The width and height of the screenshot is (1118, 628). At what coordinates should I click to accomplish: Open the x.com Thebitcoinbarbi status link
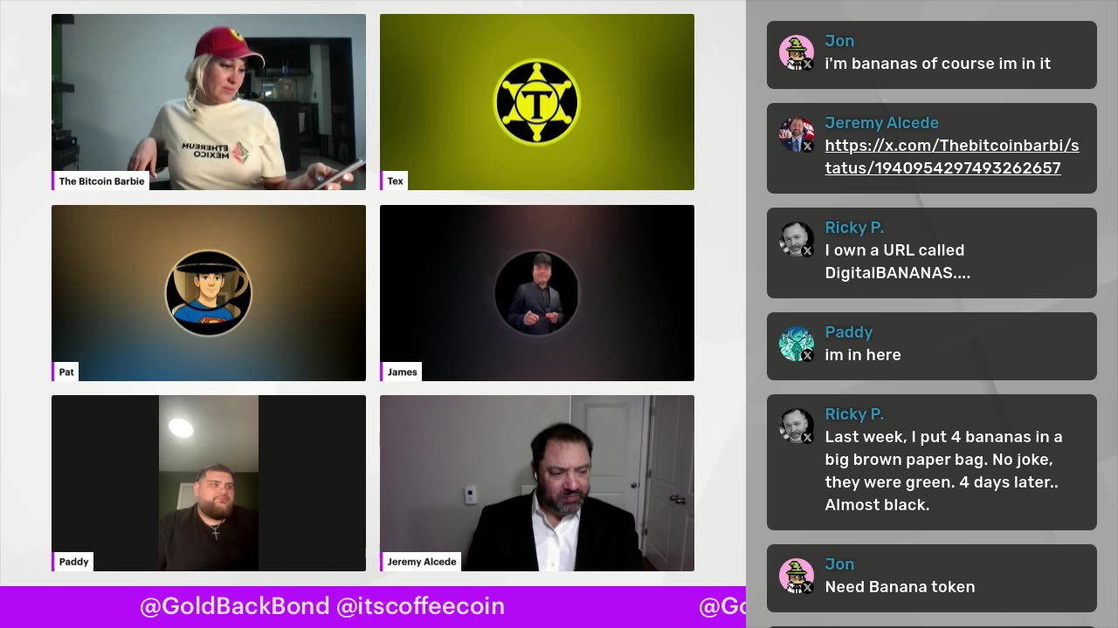tap(952, 157)
